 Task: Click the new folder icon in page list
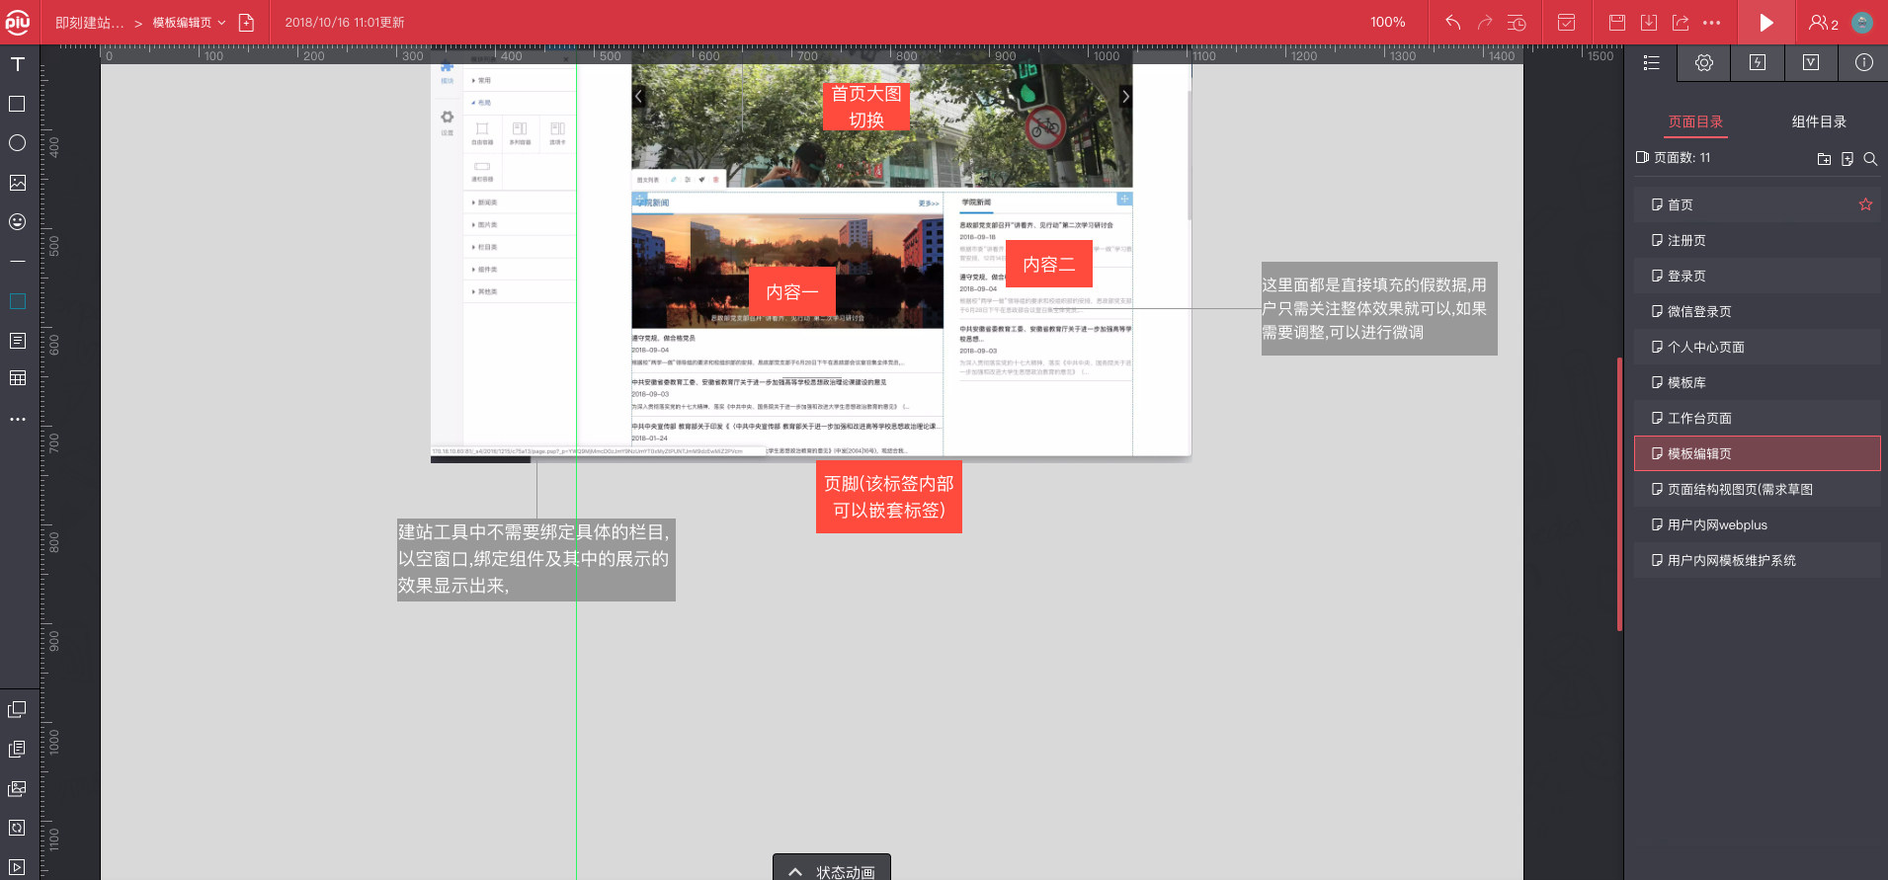point(1825,158)
